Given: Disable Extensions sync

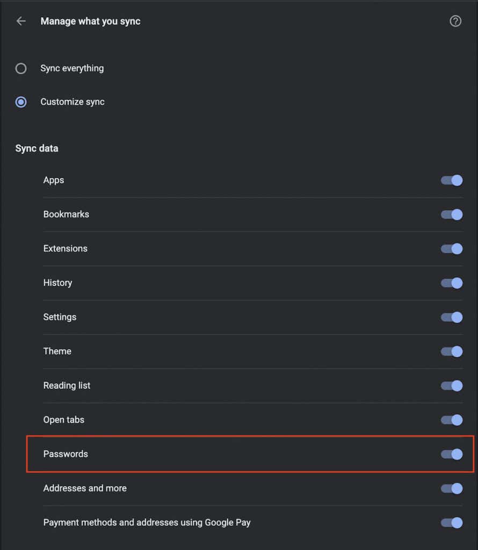Looking at the screenshot, I should click(x=451, y=249).
